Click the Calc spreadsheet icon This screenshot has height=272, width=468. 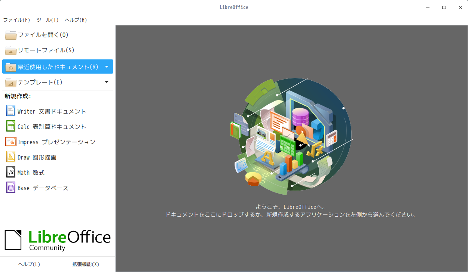(x=11, y=126)
